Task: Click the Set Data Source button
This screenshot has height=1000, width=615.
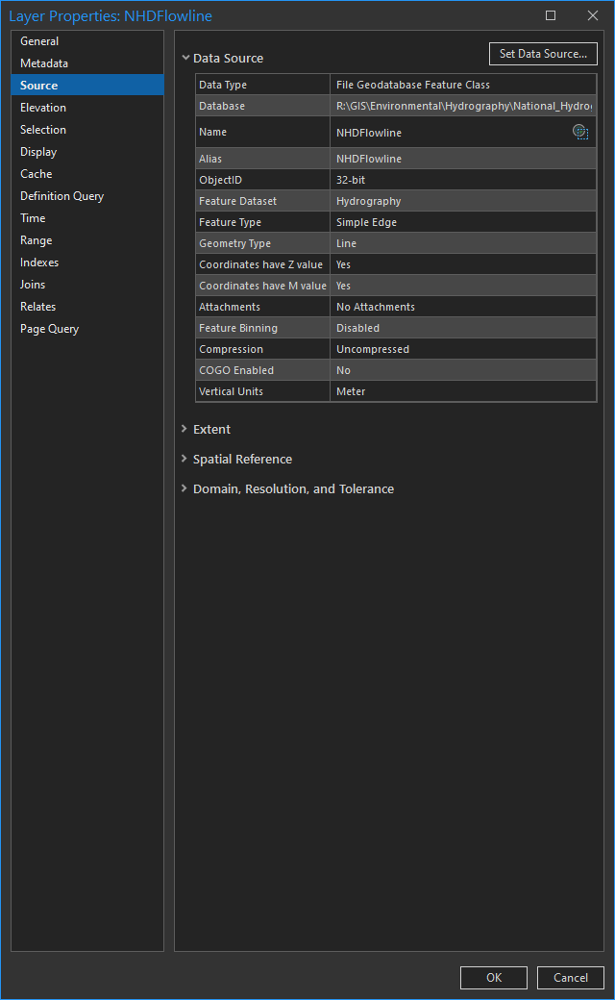Action: [543, 54]
